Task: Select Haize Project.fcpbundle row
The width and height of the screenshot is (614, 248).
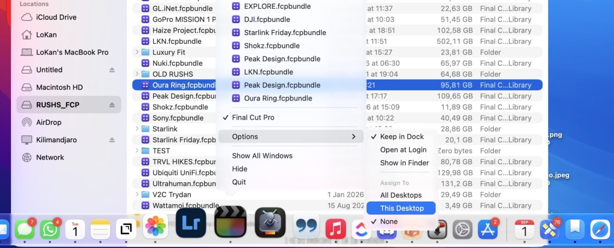Action: (337, 31)
